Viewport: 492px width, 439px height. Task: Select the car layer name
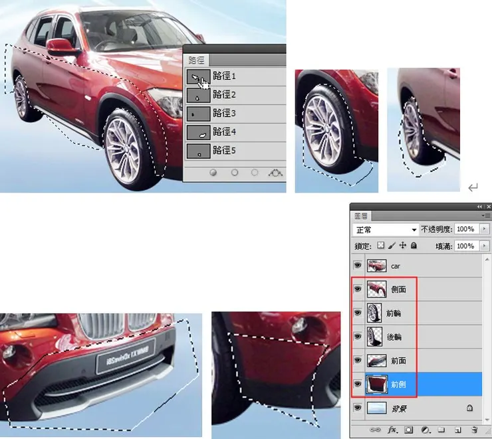coord(396,266)
